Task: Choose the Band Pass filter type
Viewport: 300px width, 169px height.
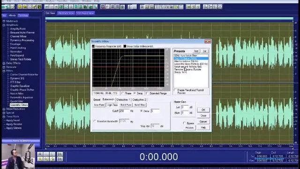Action: (x=126, y=105)
